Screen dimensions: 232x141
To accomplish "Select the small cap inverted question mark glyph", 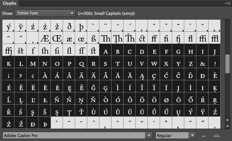I will pos(32,74).
